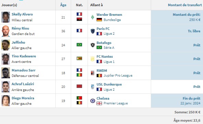Sort table by Âge column header
This screenshot has height=124, width=203.
(63, 5)
